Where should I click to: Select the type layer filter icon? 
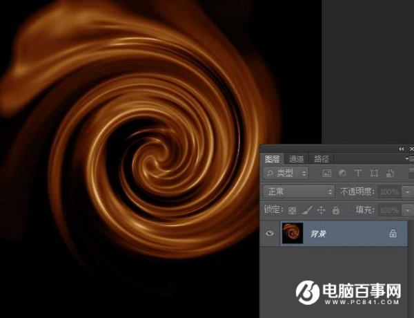(358, 173)
